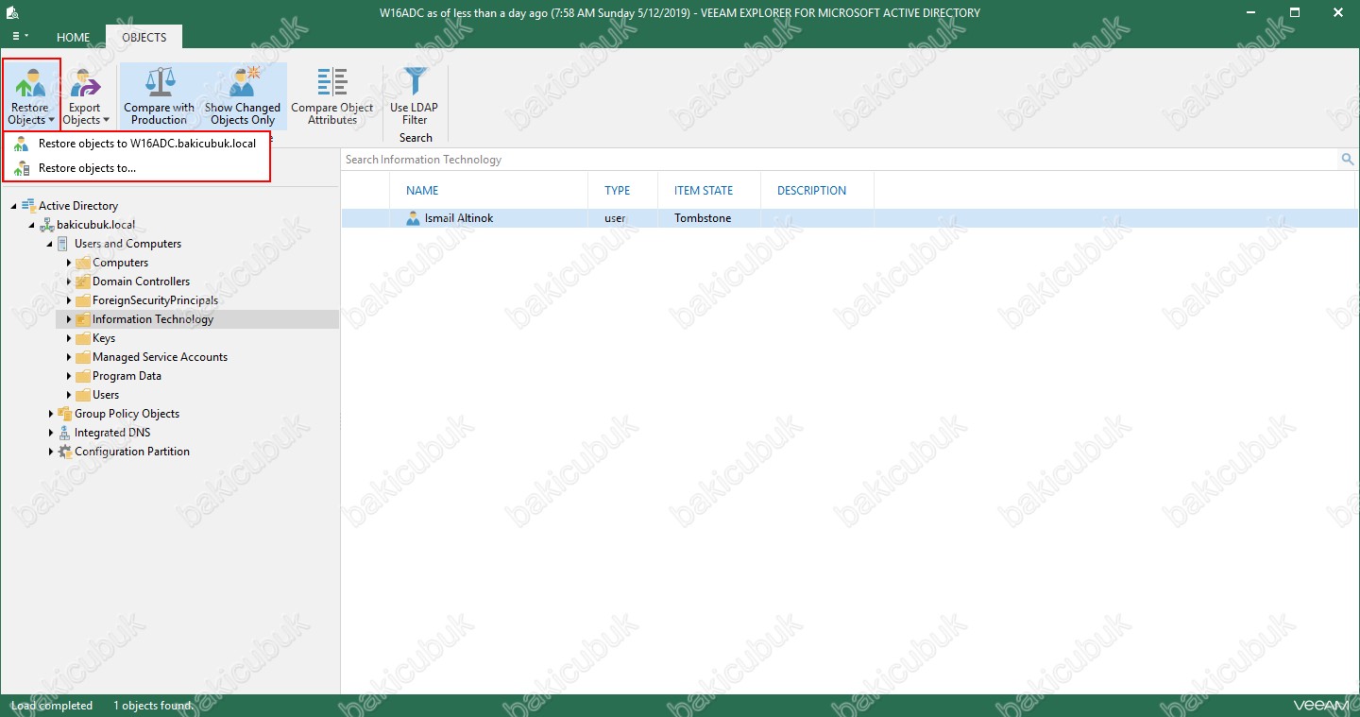The height and width of the screenshot is (717, 1360).
Task: Toggle Show Changed Objects Only
Action: 243,94
